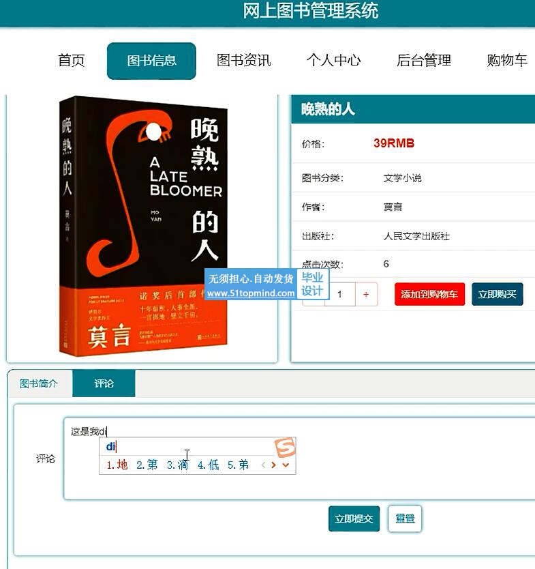Expand IME candidate list with down chevron
Image resolution: width=535 pixels, height=569 pixels.
[x=286, y=465]
